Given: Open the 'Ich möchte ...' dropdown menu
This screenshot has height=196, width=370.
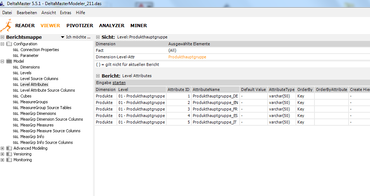Looking at the screenshot, I should point(76,37).
